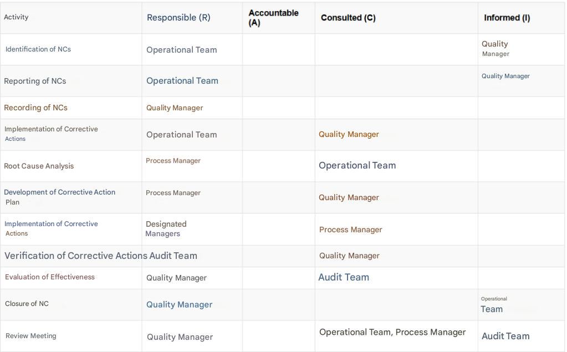The image size is (567, 352).
Task: Click Quality Manager consulted in Development of Corrective Action Plan row
Action: click(349, 197)
